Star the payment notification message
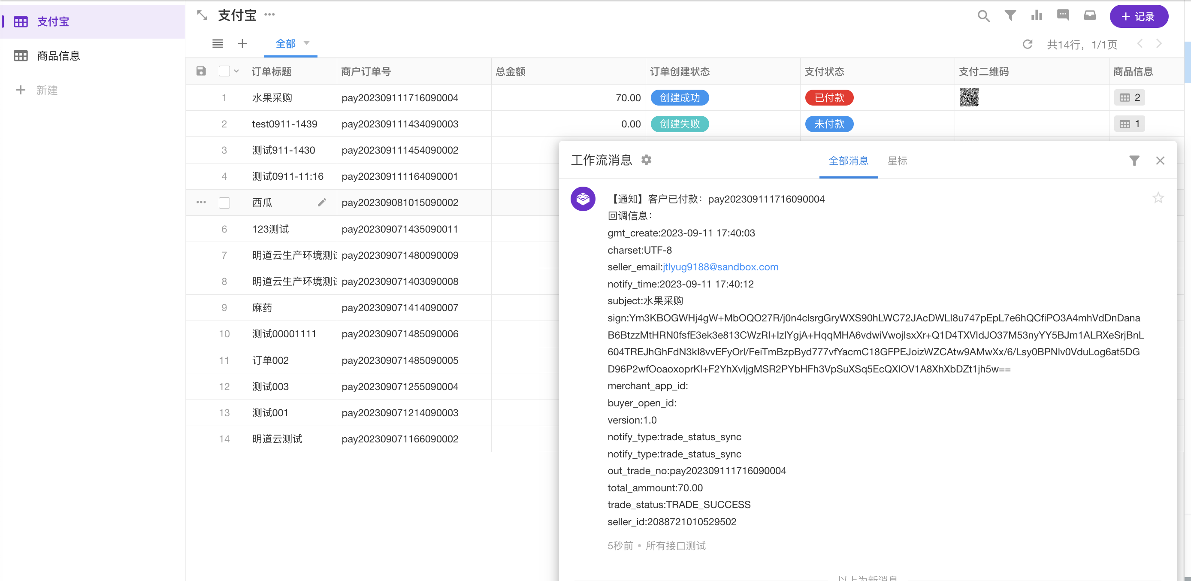 tap(1158, 198)
